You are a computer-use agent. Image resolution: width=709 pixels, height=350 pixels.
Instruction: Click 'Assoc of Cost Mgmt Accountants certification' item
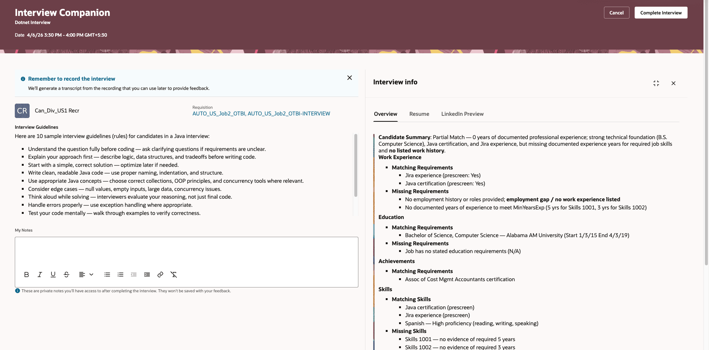(x=460, y=279)
